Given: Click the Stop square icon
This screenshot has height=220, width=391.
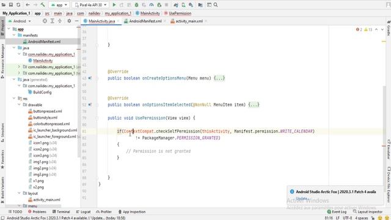Looking at the screenshot, I should pyautogui.click(x=166, y=5).
